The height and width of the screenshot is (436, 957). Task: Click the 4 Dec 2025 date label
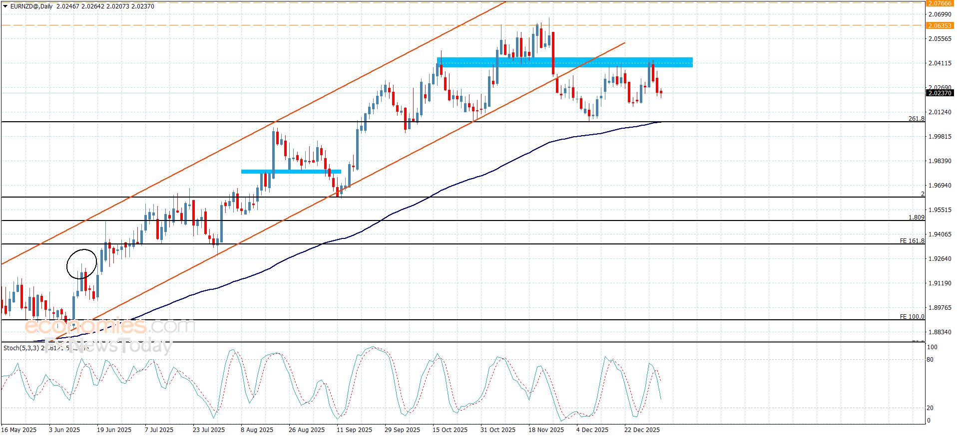592,430
